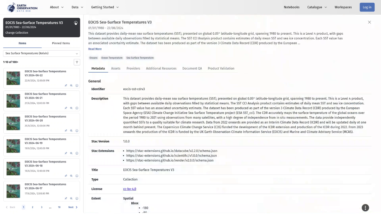Expand description with Read More

click(95, 49)
